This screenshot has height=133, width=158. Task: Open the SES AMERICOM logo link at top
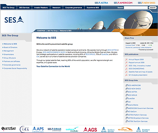pyautogui.click(x=123, y=3)
